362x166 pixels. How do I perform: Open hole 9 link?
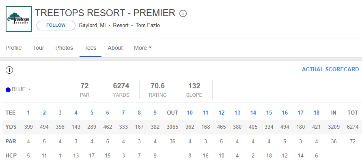click(x=155, y=113)
